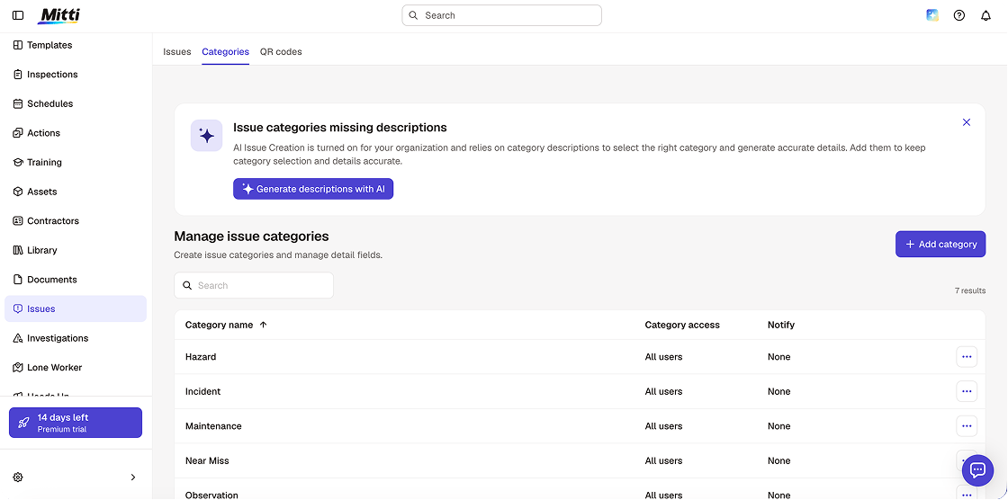Click the Contractors ID card icon
1008x500 pixels.
[x=18, y=221]
